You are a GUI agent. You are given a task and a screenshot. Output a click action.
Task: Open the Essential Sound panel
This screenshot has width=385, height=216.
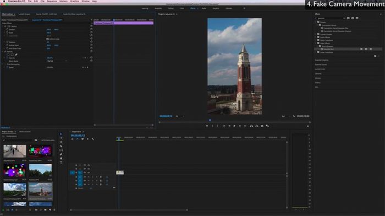pyautogui.click(x=321, y=64)
